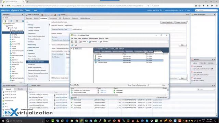Select the Storage navigator tab icon
The height and width of the screenshot is (123, 219).
(x=17, y=21)
